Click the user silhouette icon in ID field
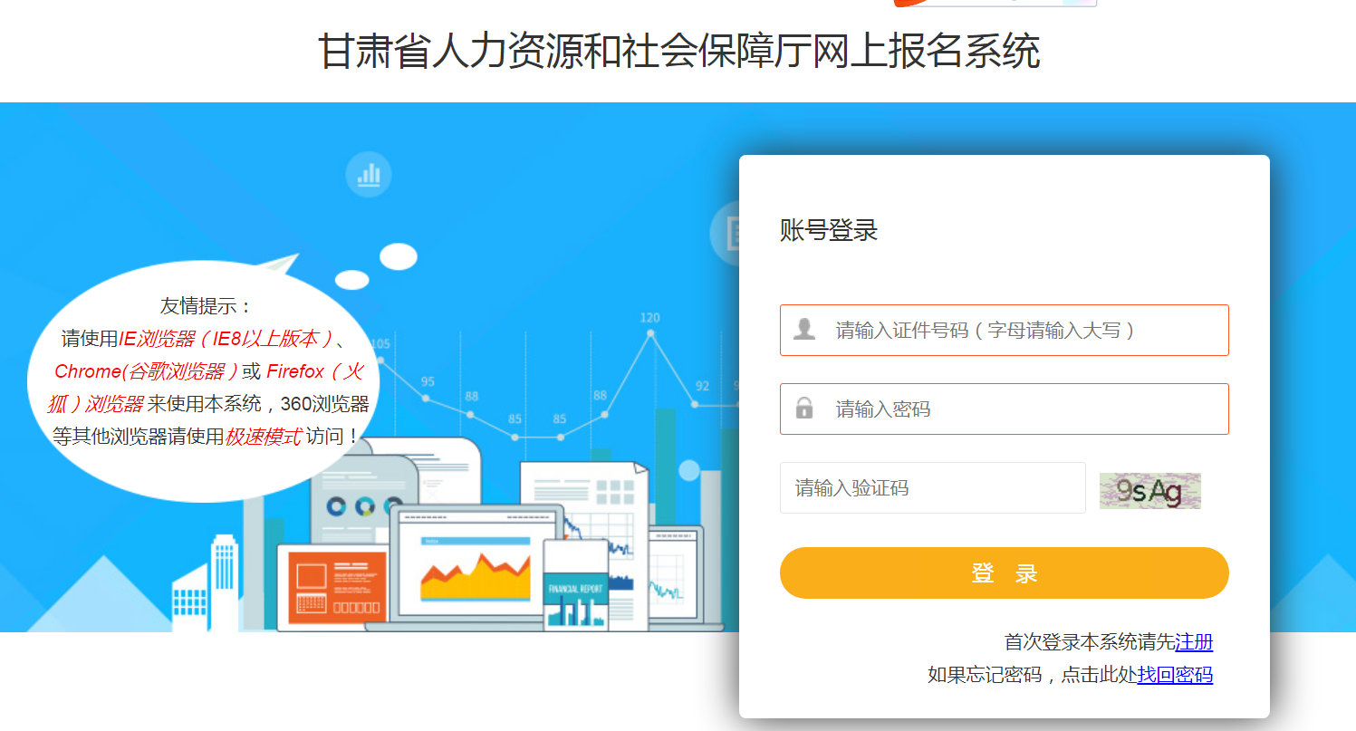Image resolution: width=1356 pixels, height=731 pixels. [x=804, y=329]
